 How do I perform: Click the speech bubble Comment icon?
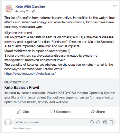coord(53,112)
